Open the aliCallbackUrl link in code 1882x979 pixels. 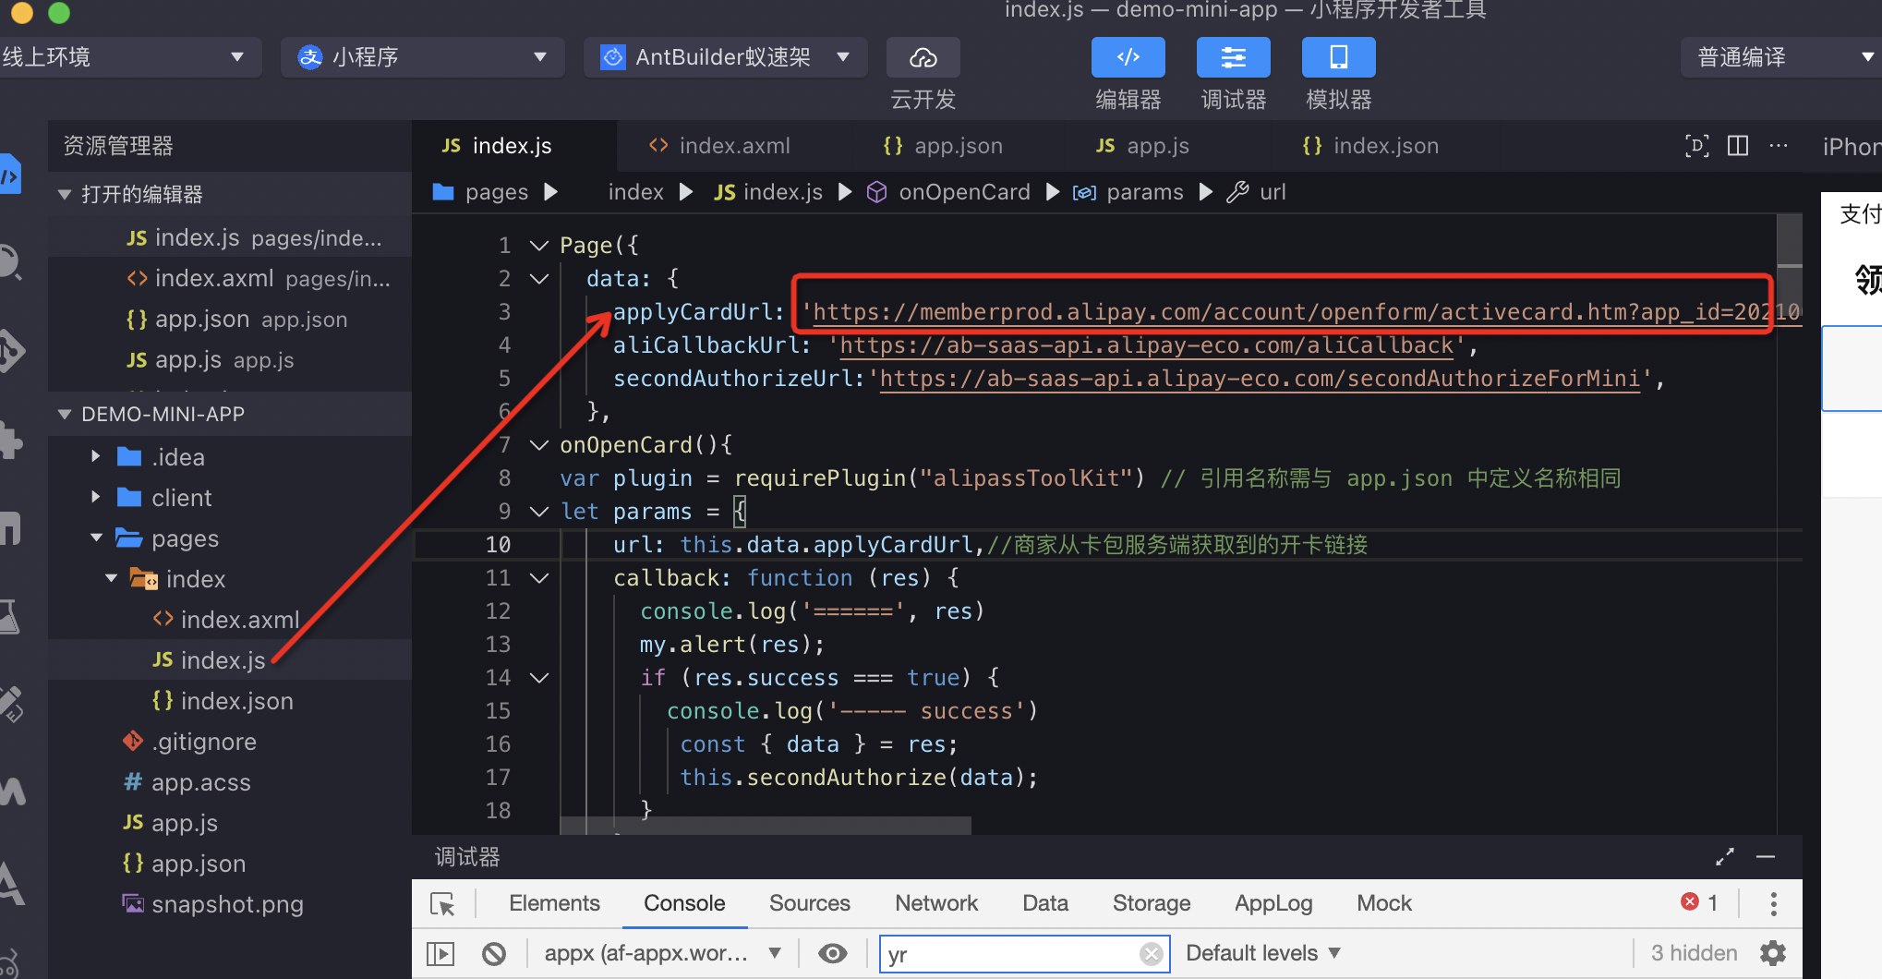point(1145,345)
